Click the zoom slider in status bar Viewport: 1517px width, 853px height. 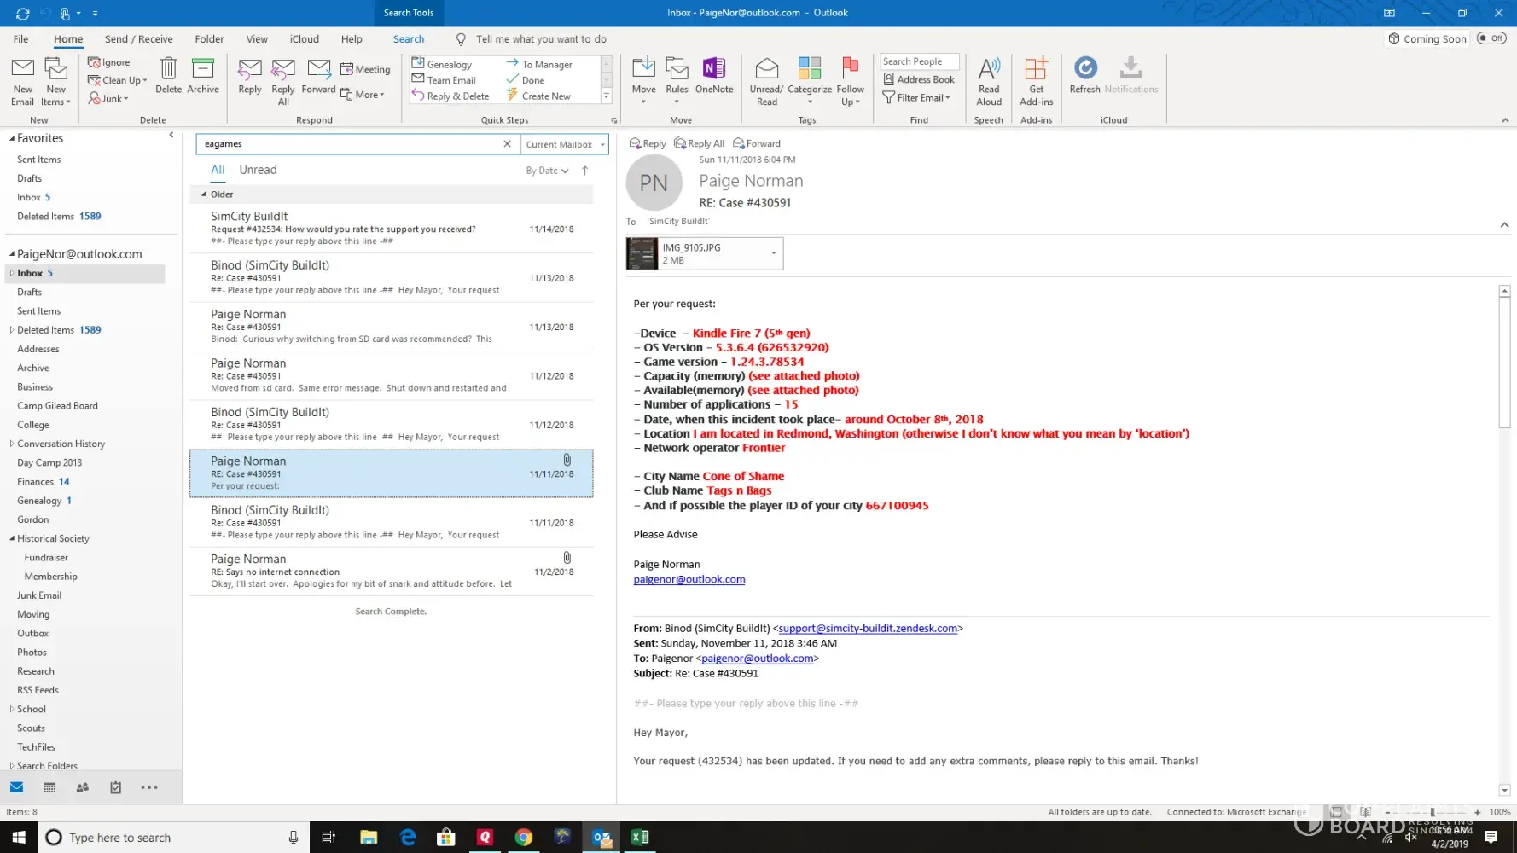point(1433,812)
